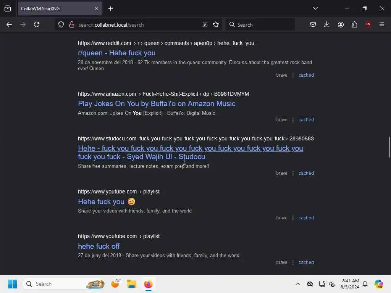Open the Windows Start menu
This screenshot has width=391, height=293.
12,284
